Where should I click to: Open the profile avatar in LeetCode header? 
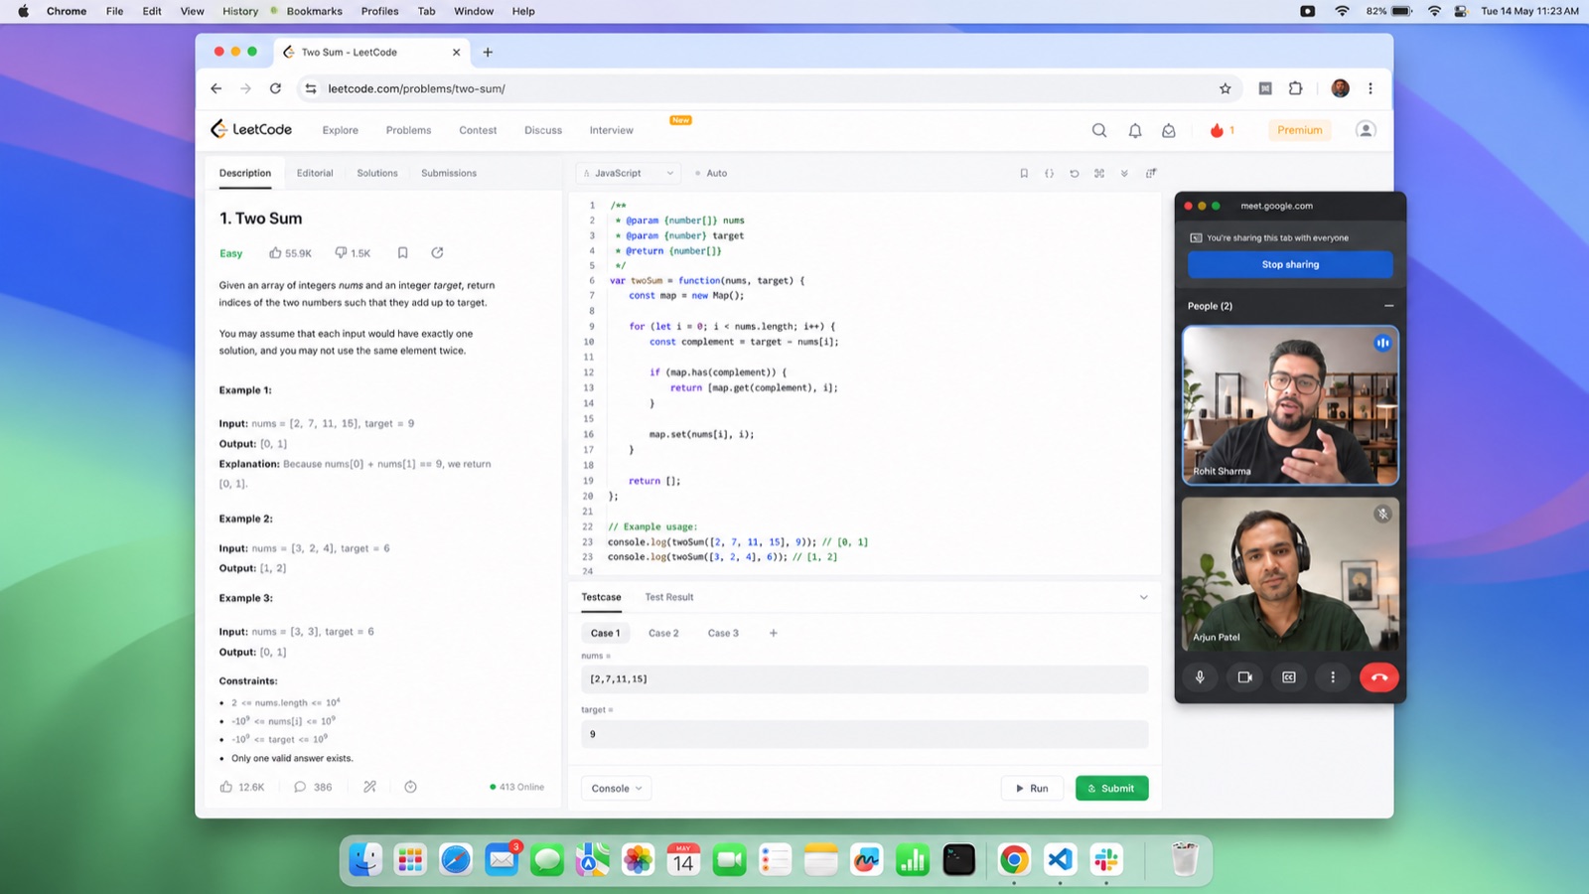point(1366,130)
